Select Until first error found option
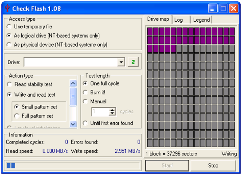242x175 pixels. click(x=108, y=123)
